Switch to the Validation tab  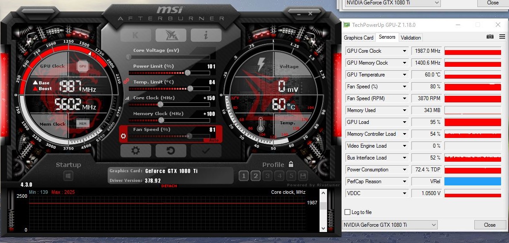(x=411, y=38)
